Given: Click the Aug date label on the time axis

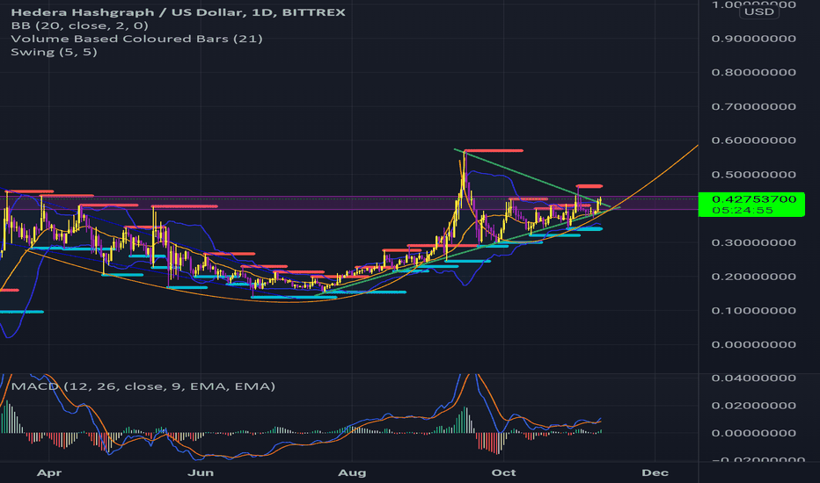Looking at the screenshot, I should click(x=352, y=472).
